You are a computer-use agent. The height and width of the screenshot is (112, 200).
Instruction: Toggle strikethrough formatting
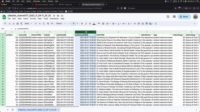tap(90, 24)
